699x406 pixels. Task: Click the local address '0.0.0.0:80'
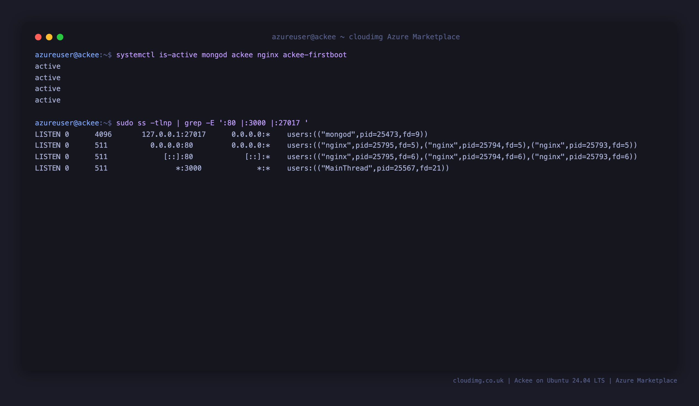(x=171, y=145)
